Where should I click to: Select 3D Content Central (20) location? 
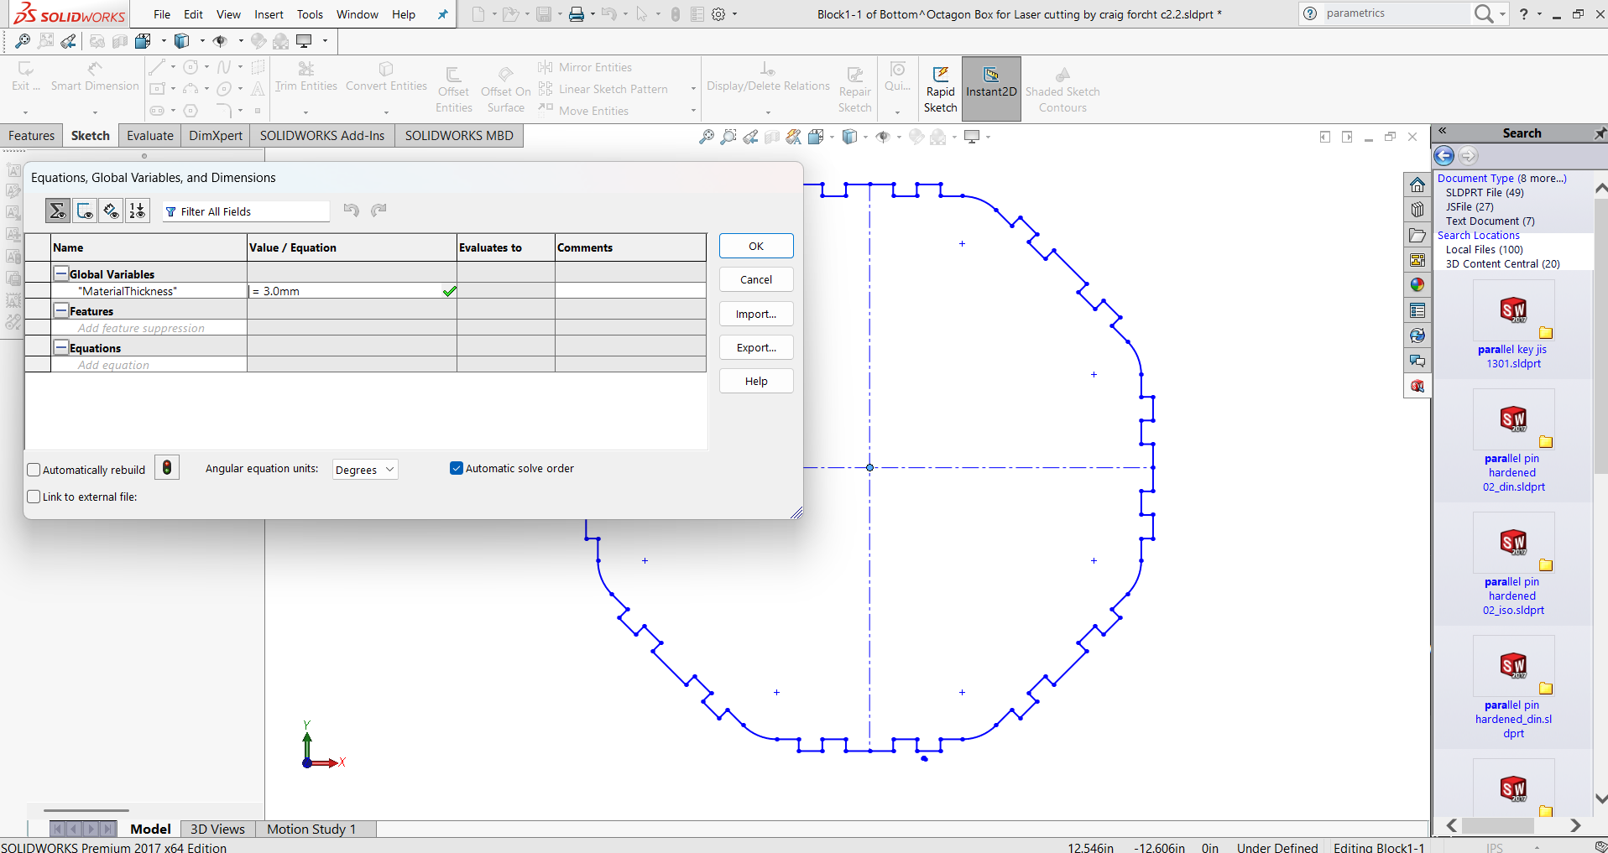pyautogui.click(x=1502, y=263)
